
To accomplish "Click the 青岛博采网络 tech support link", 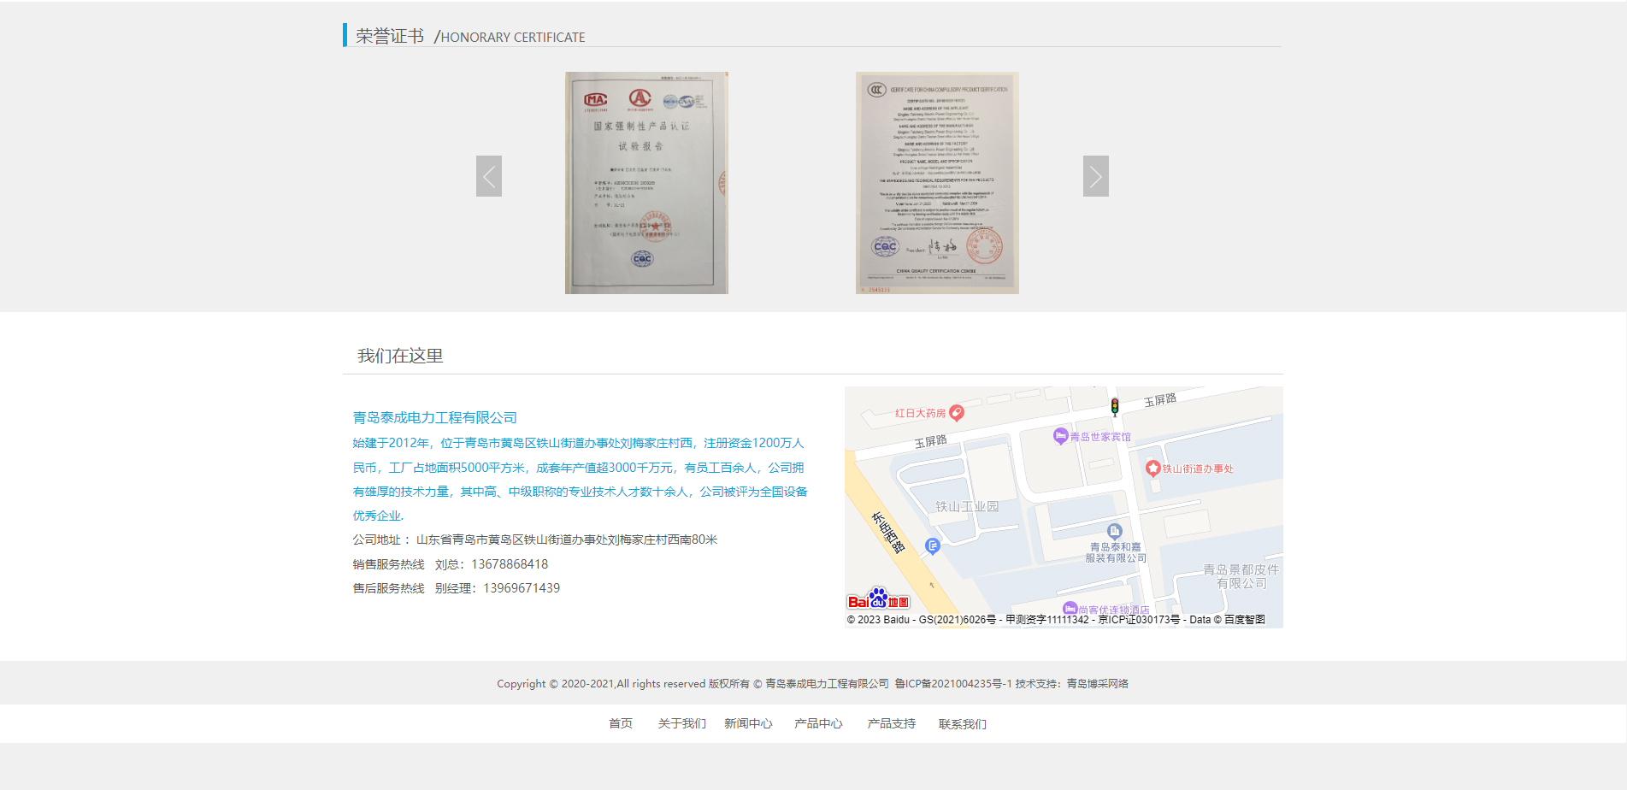I will [1098, 683].
